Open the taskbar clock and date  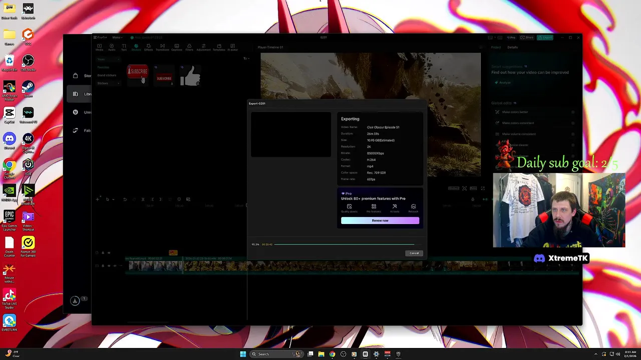(x=630, y=354)
